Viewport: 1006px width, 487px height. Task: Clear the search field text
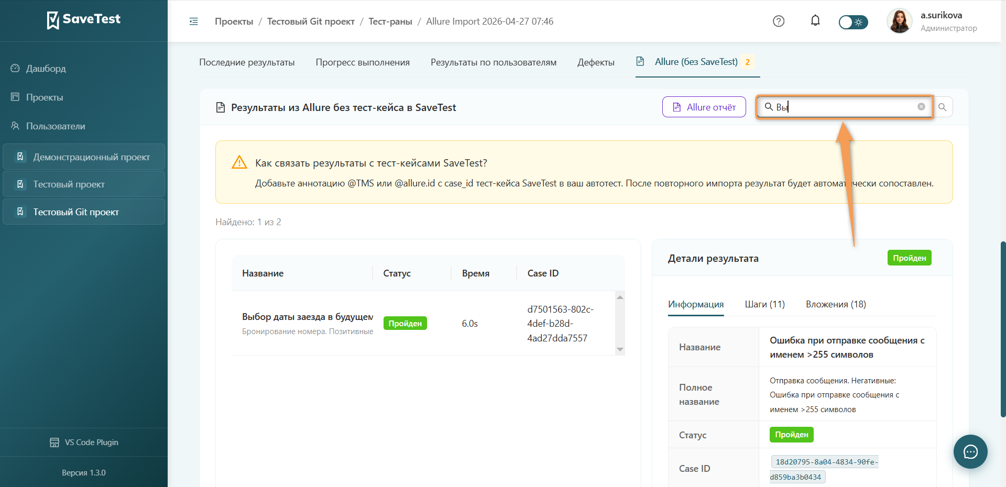point(921,107)
